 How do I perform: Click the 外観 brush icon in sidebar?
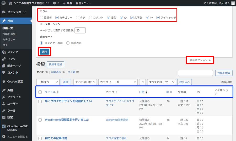(4, 90)
